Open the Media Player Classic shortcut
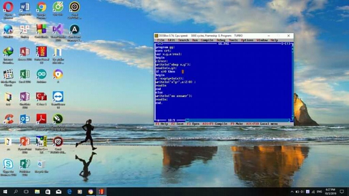Viewport: 349px width, 196px height. 8,74
